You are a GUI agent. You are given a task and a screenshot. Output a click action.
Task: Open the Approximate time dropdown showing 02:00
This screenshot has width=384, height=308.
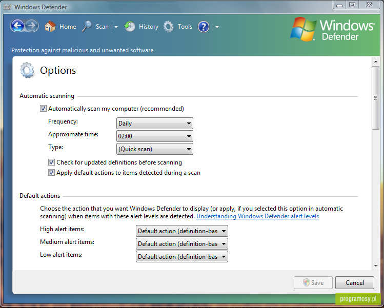155,136
